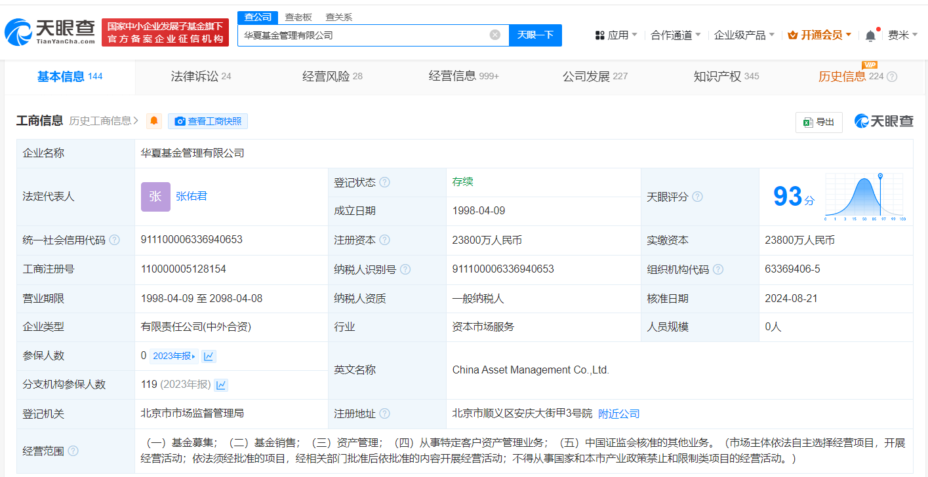Open trend chart icon beside 参保人数
The image size is (928, 477).
tap(209, 356)
